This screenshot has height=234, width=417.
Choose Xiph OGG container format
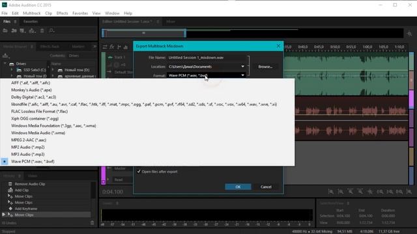tap(35, 118)
